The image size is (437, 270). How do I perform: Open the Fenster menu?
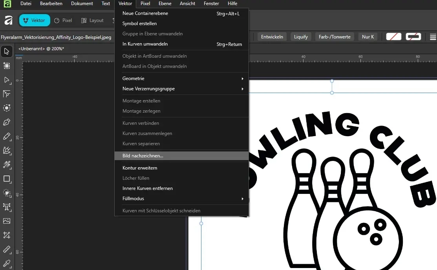[211, 4]
